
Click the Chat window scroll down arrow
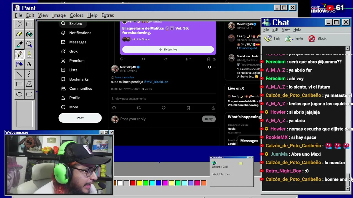click(x=347, y=188)
